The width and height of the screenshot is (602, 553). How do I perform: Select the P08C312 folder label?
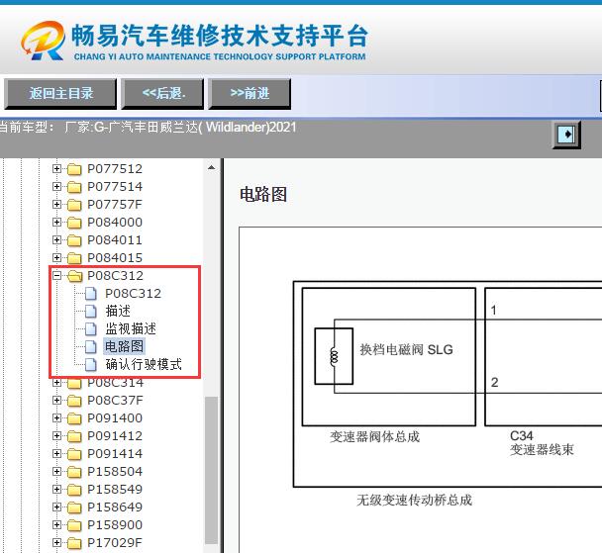[115, 275]
